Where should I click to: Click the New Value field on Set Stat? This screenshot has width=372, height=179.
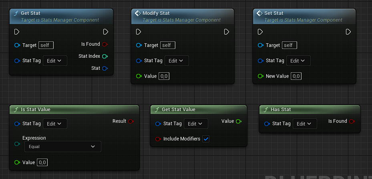296,76
